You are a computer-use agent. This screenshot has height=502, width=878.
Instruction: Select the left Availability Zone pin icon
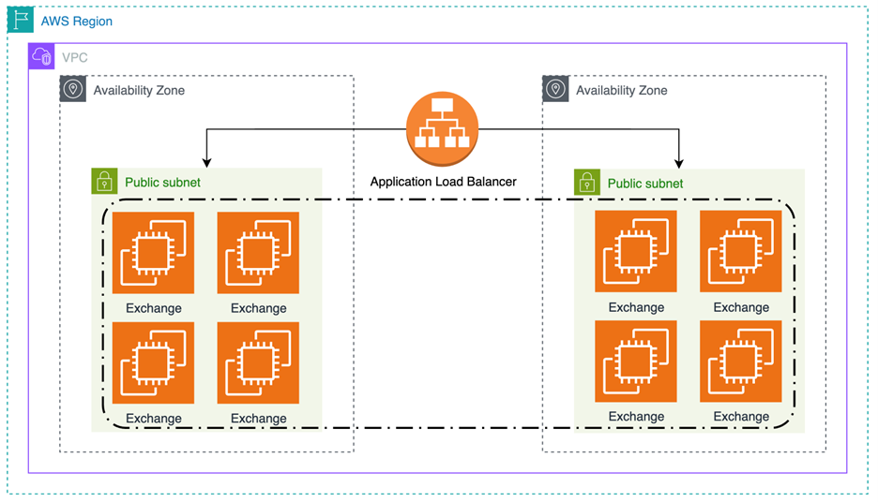pyautogui.click(x=73, y=90)
